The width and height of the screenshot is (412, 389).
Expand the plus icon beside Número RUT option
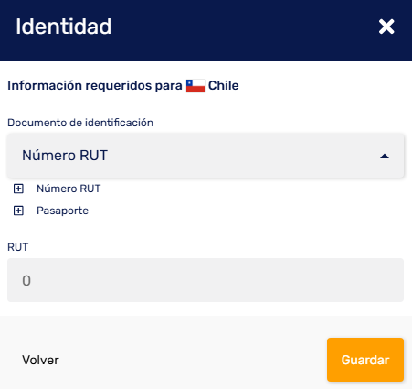pos(18,189)
